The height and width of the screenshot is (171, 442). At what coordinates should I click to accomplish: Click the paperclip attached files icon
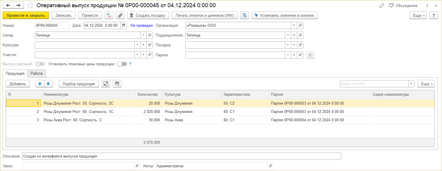coord(120,15)
